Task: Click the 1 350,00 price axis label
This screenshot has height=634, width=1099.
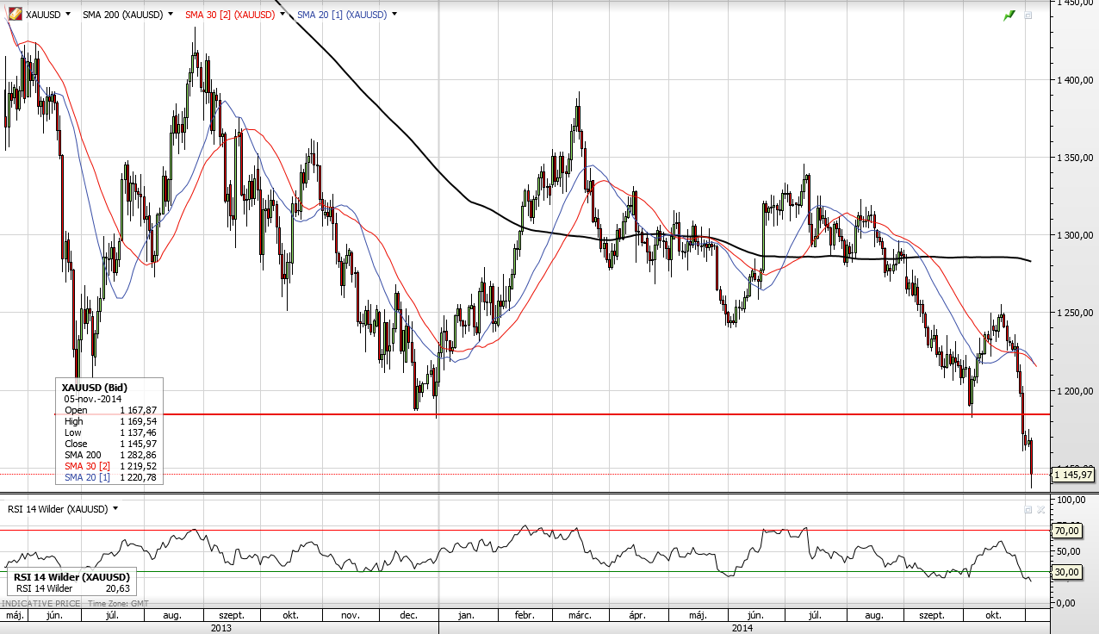Action: pos(1075,158)
